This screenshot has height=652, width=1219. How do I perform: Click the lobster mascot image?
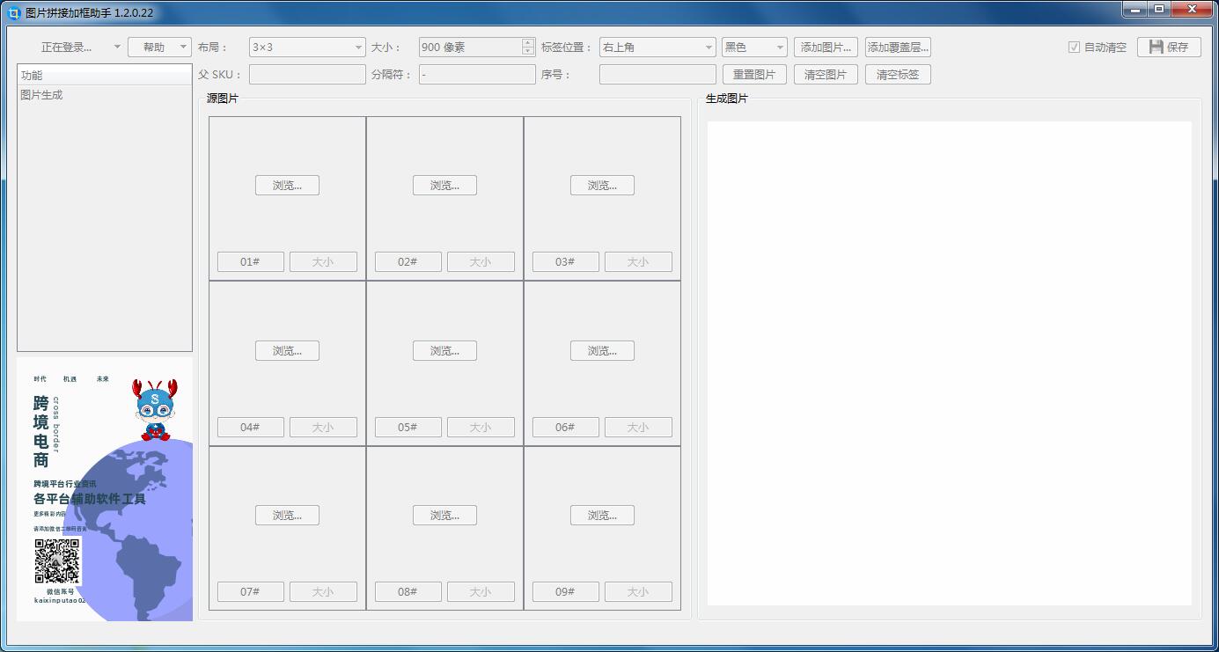click(x=155, y=410)
